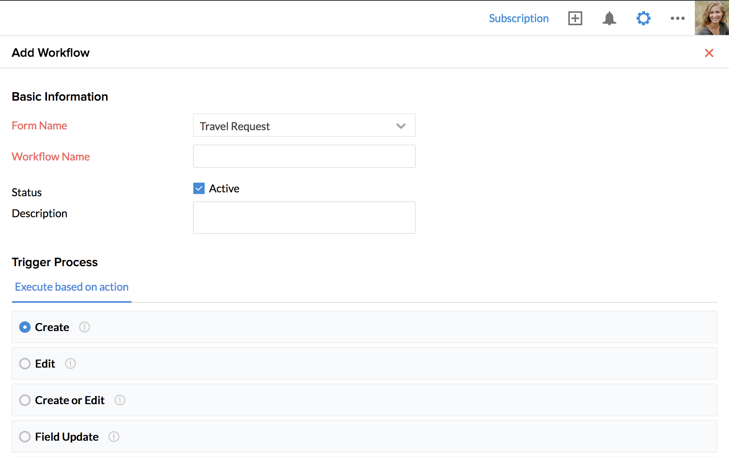
Task: Close the Add Workflow panel
Action: 709,53
